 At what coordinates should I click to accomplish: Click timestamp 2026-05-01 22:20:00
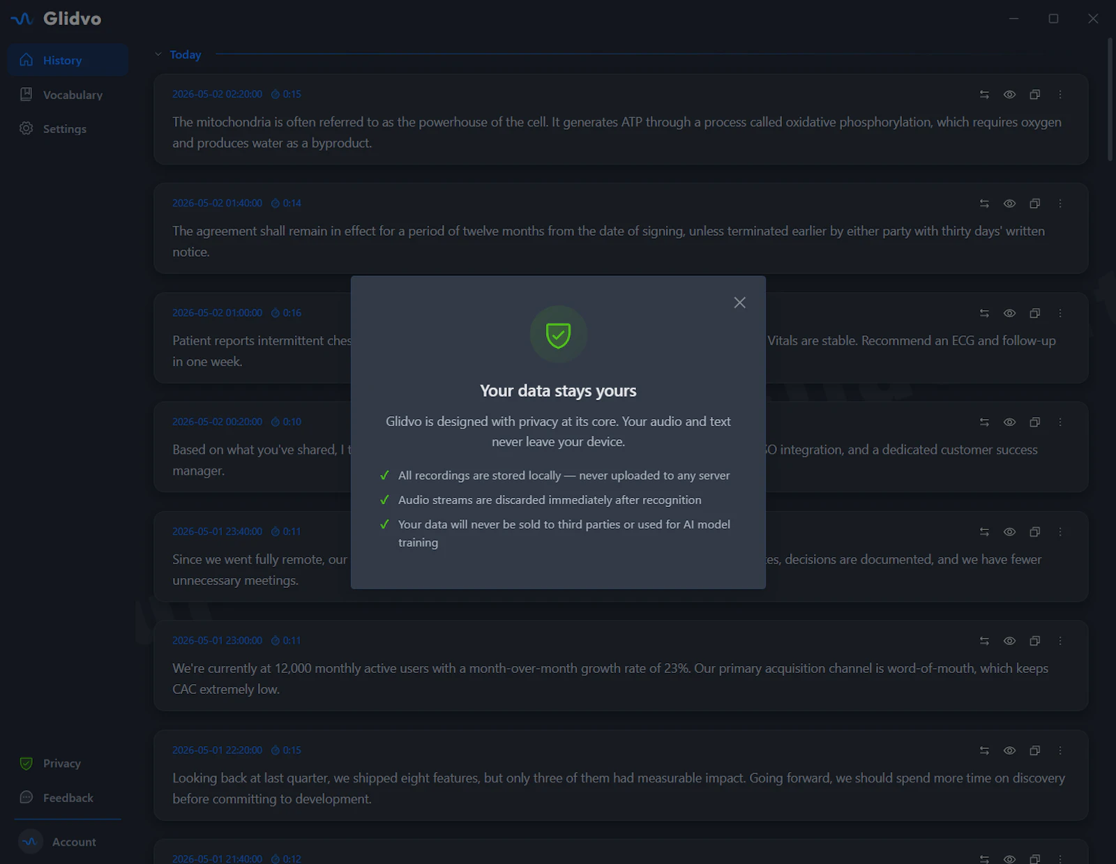[217, 750]
